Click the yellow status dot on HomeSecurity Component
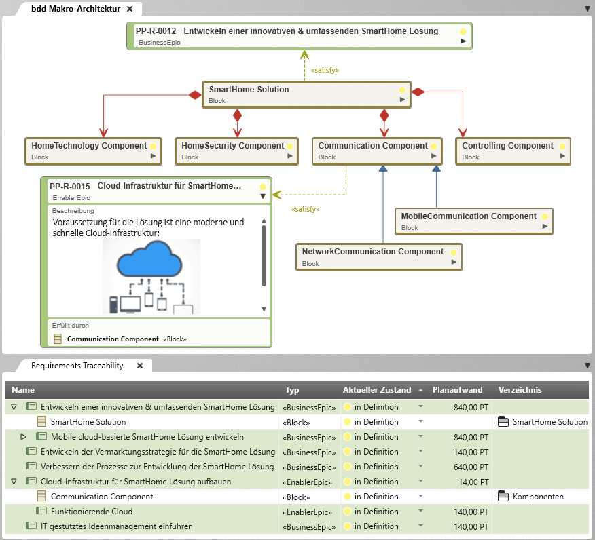The width and height of the screenshot is (595, 540). [290, 146]
